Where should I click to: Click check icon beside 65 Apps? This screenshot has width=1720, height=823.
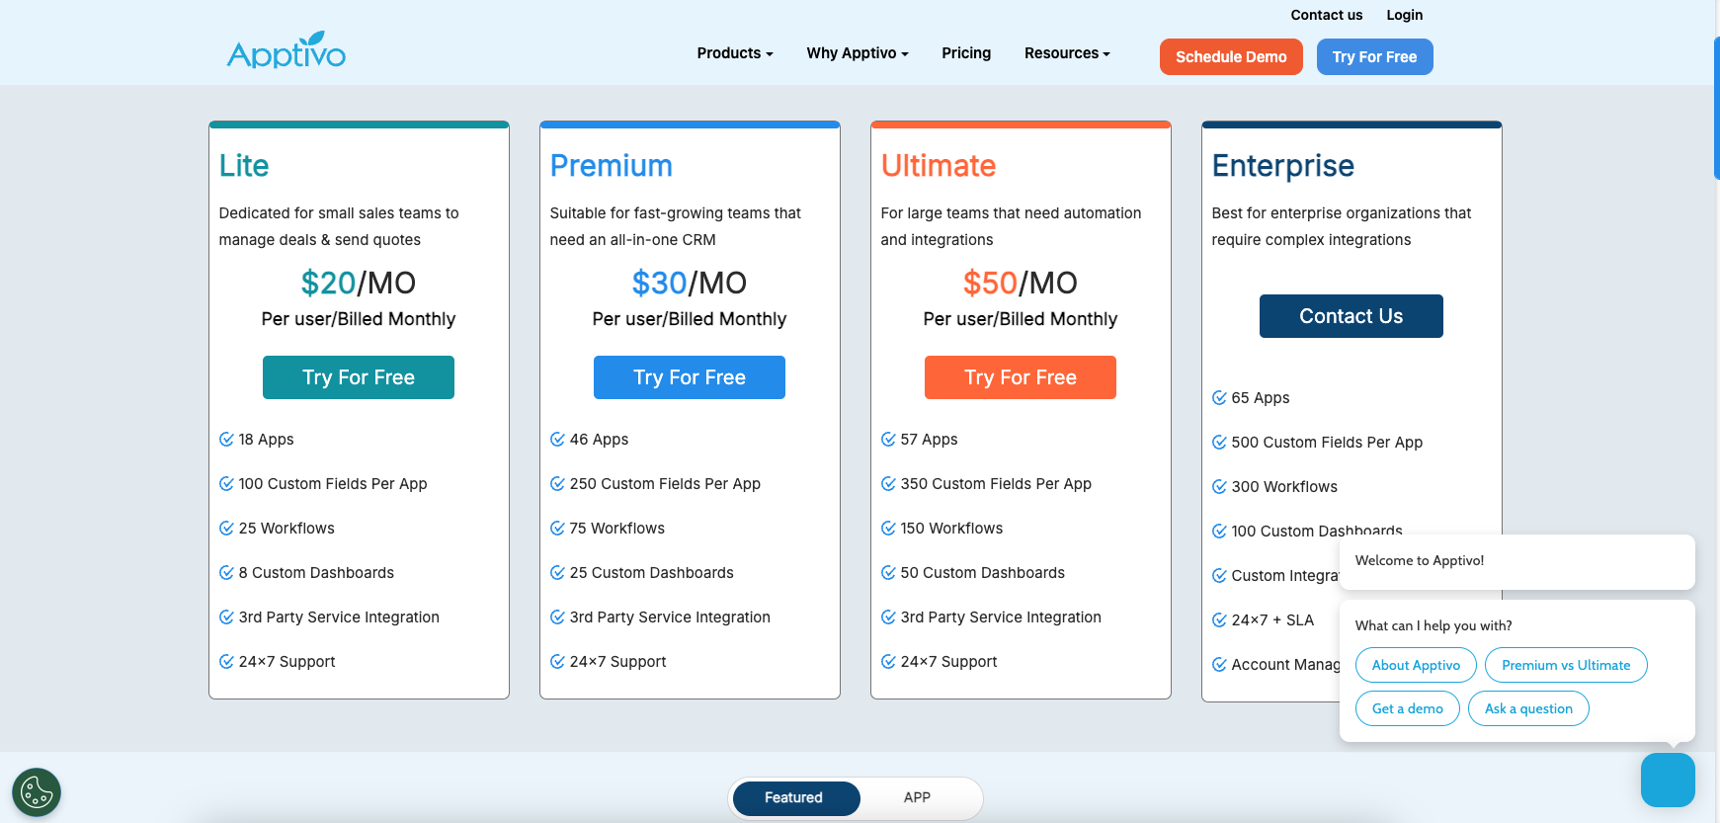coord(1219,398)
